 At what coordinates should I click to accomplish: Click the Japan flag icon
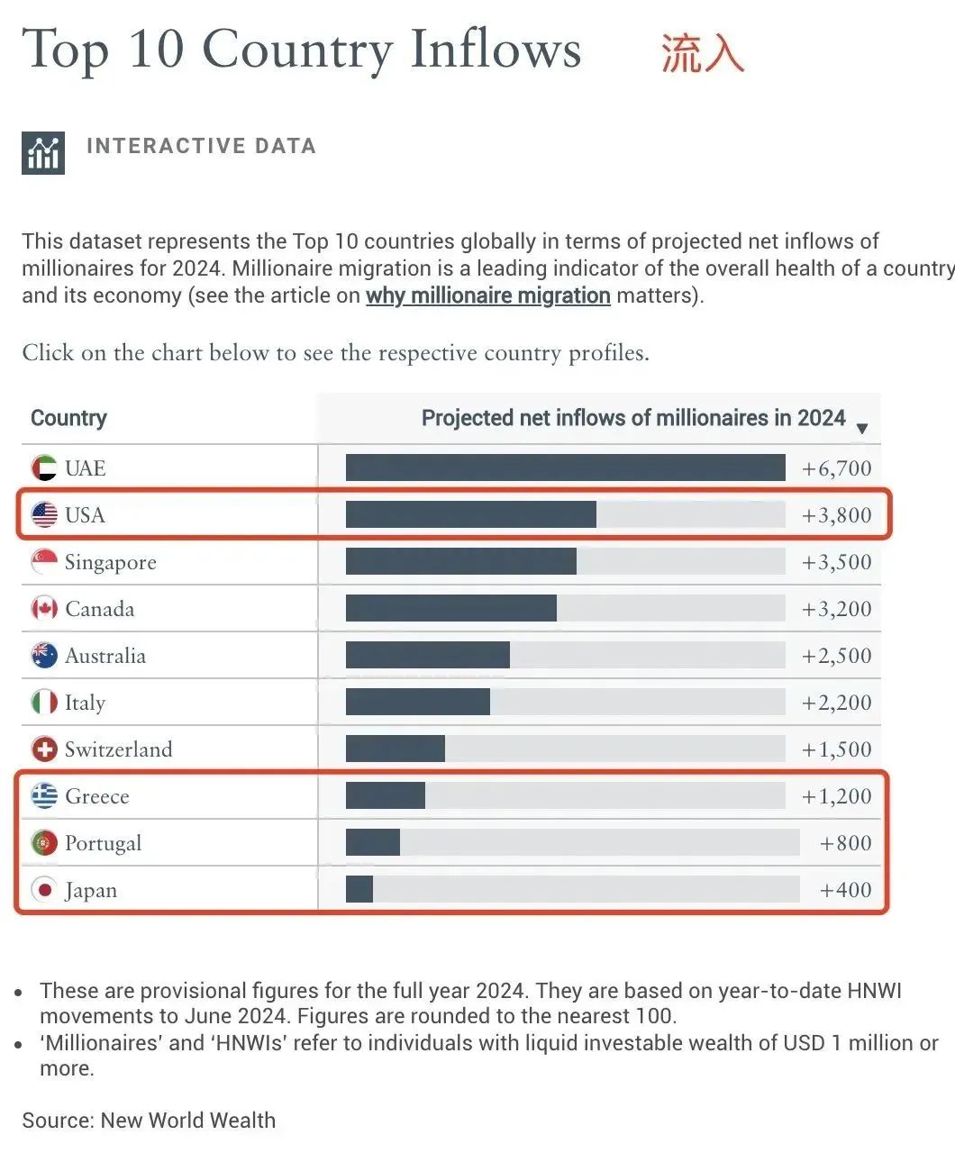click(x=44, y=889)
